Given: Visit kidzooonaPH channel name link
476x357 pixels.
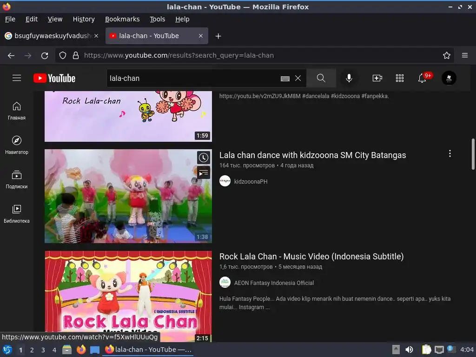Looking at the screenshot, I should (251, 182).
